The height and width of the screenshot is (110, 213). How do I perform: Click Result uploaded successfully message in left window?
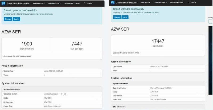coord(20,10)
